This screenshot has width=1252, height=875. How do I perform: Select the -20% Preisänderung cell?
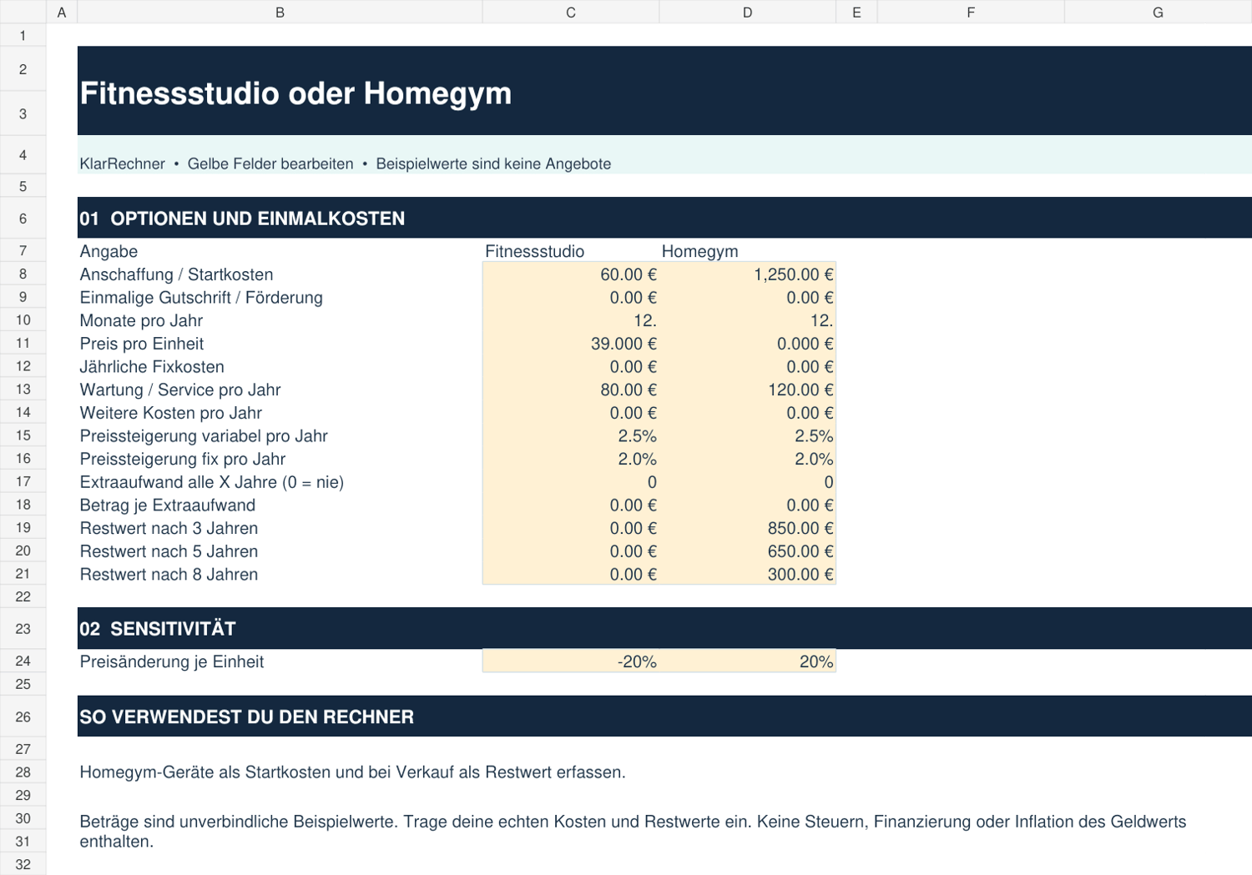click(571, 661)
